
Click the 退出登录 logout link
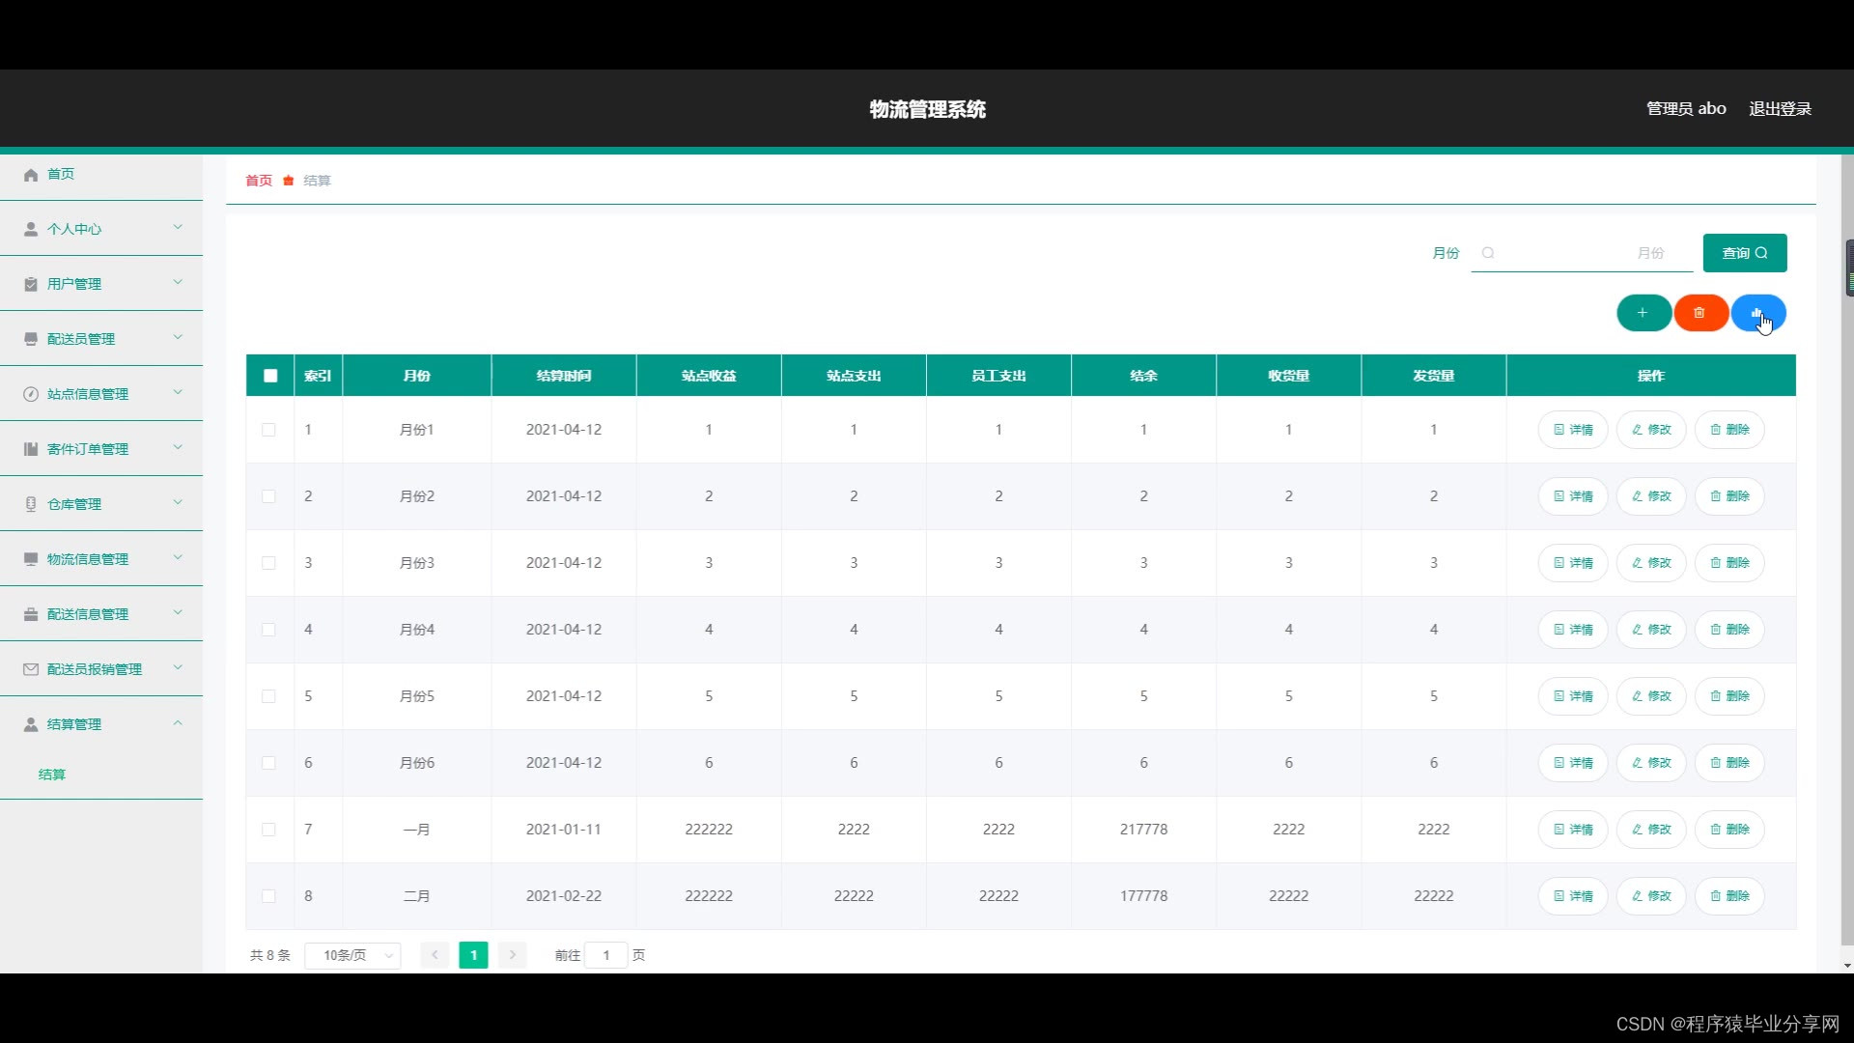[1780, 109]
